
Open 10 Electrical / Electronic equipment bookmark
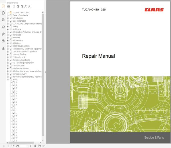27,49
